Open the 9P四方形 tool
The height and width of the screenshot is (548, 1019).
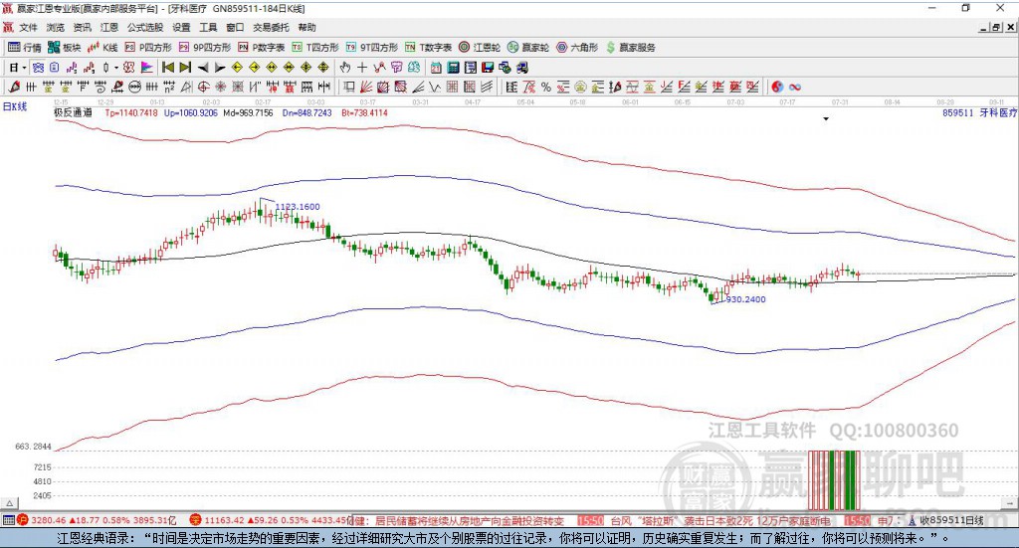pos(205,48)
